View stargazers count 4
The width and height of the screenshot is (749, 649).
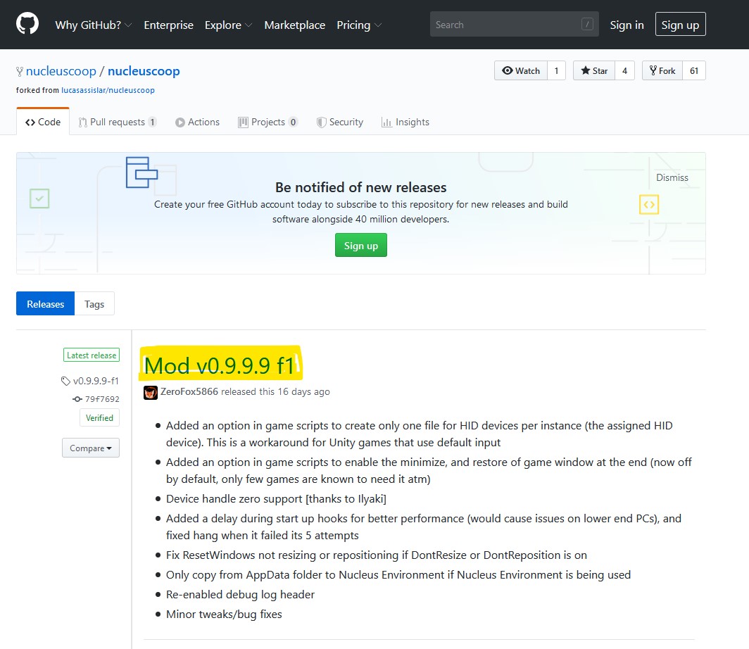(x=625, y=70)
